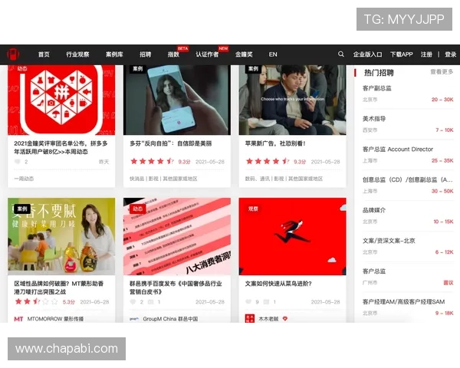Click MTOMORROW 蒙彤传播 author name
The width and height of the screenshot is (460, 368).
point(55,319)
